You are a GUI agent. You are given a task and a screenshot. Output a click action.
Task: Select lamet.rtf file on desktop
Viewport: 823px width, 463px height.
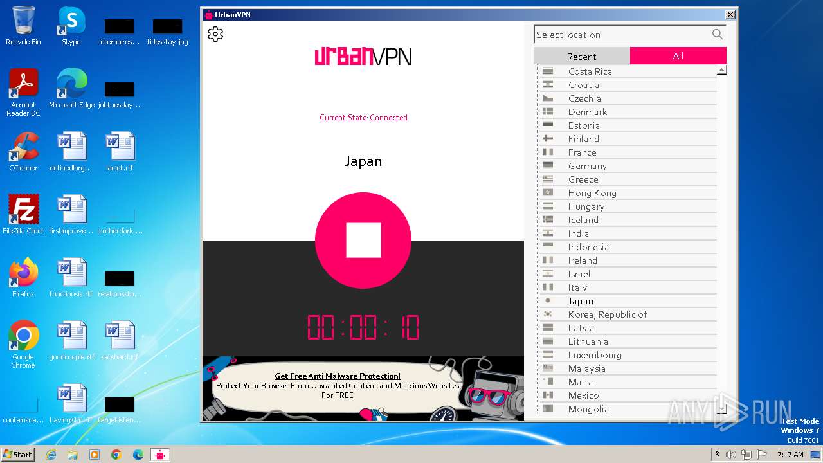pyautogui.click(x=120, y=152)
